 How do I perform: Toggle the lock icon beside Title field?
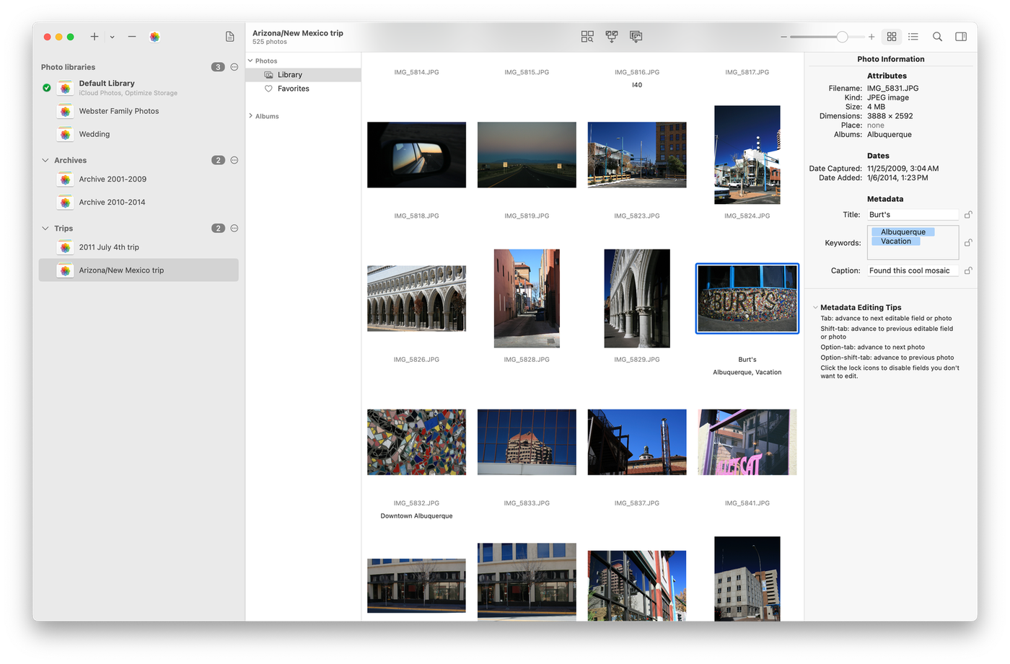(x=968, y=215)
